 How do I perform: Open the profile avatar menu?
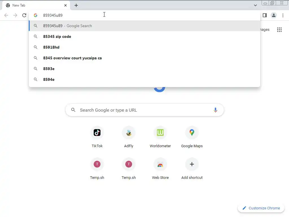(x=274, y=15)
